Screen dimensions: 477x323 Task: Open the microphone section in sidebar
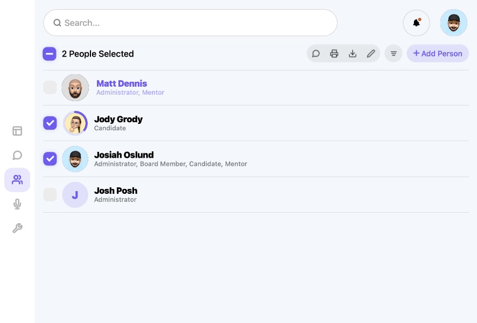[x=17, y=204]
